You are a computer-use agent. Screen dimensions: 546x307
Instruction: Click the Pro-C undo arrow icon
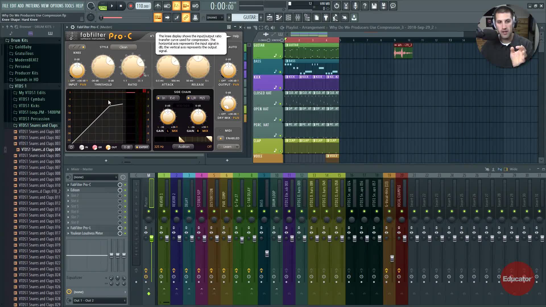click(x=152, y=36)
